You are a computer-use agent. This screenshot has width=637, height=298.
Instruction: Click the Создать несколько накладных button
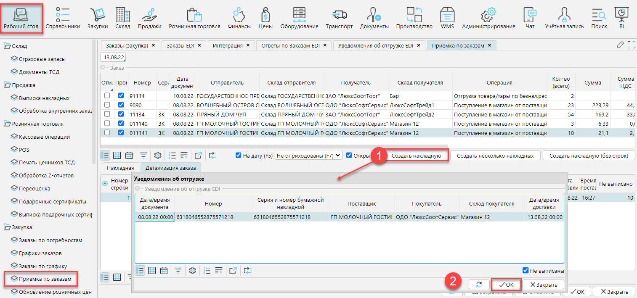point(495,156)
